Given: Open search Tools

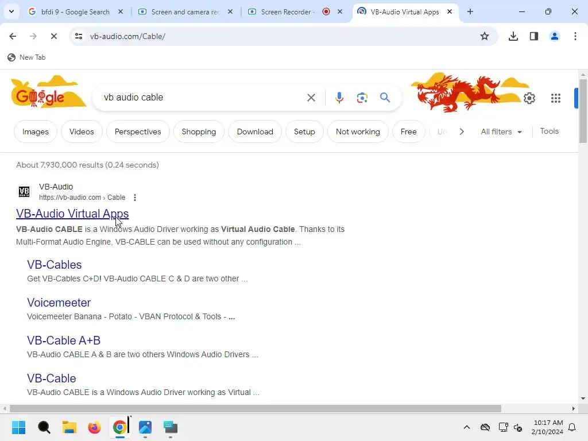Looking at the screenshot, I should click(x=549, y=131).
